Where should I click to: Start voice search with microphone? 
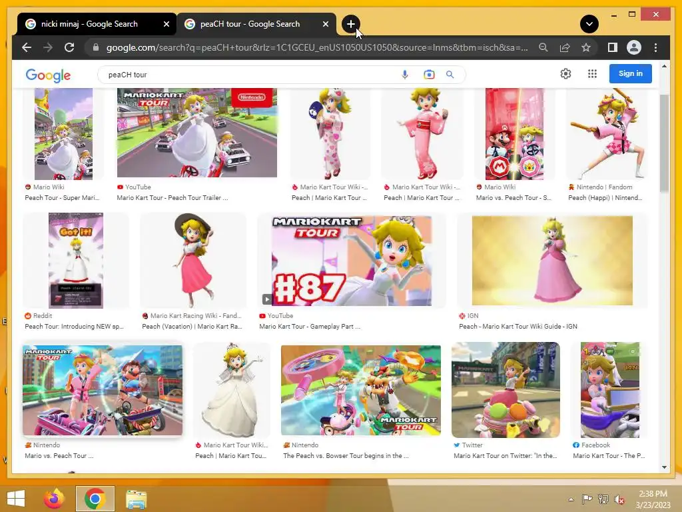point(404,75)
